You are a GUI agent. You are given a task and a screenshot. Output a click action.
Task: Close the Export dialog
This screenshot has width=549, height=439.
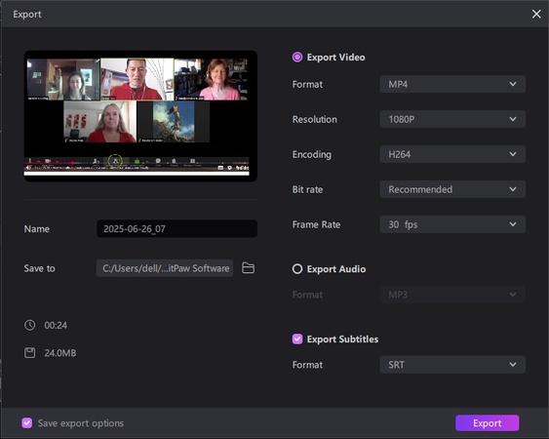click(x=536, y=14)
